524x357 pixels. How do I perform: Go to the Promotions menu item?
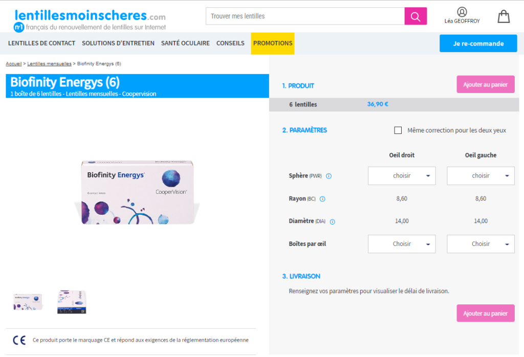(x=273, y=43)
